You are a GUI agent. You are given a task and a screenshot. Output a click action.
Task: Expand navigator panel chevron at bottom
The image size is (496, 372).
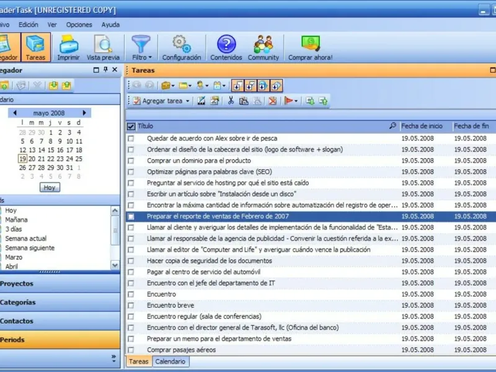point(113,358)
